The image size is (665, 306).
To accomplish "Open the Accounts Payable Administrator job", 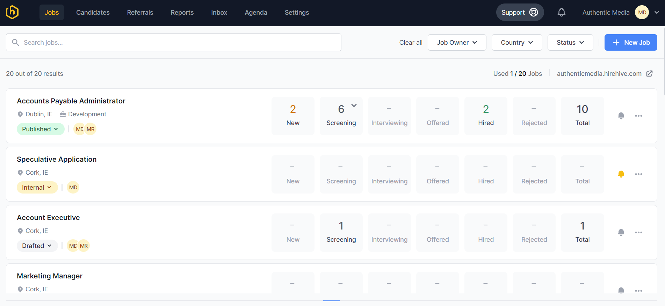I will 71,101.
